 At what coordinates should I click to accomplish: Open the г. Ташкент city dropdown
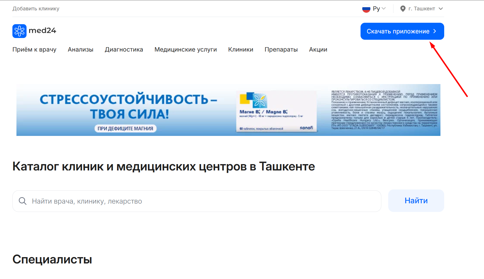(x=422, y=9)
